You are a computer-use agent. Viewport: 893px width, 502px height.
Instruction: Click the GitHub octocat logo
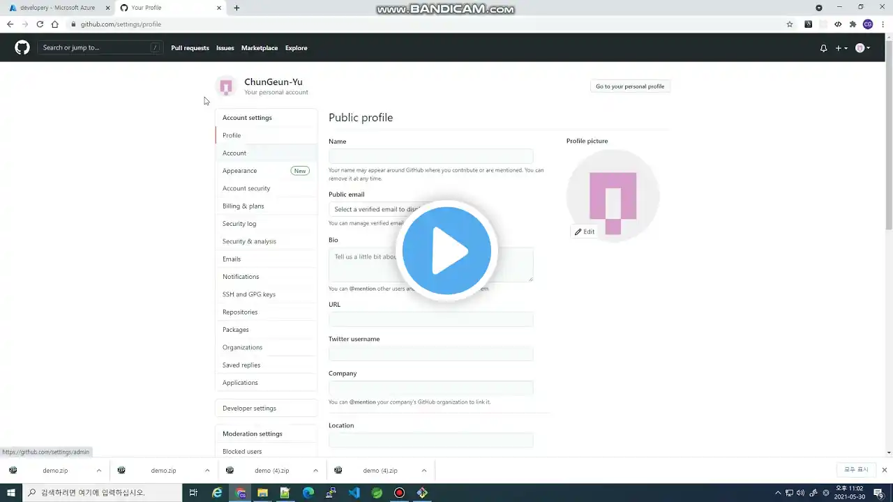[22, 47]
